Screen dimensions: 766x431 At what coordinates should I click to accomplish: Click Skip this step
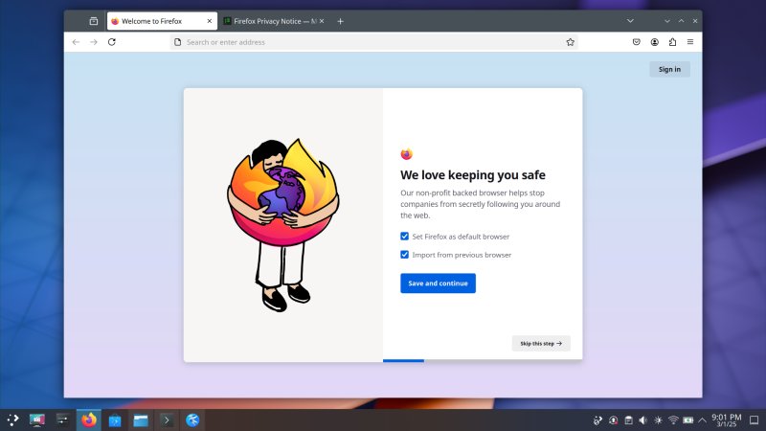[x=541, y=344]
